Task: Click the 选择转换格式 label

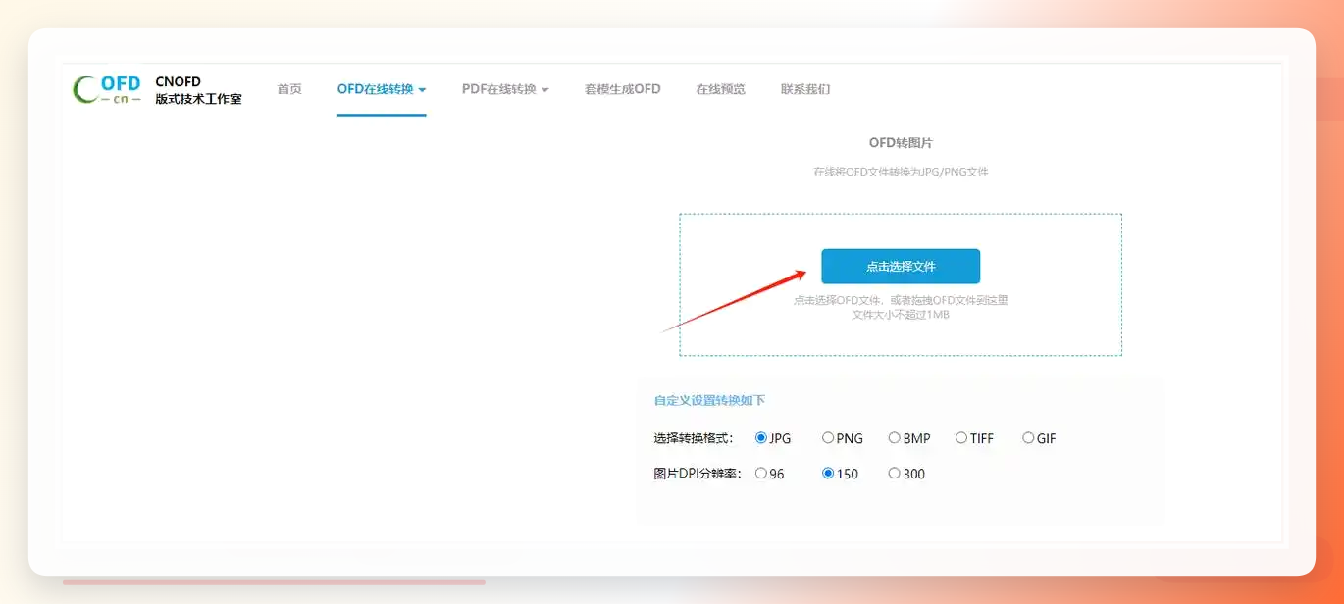Action: (694, 438)
